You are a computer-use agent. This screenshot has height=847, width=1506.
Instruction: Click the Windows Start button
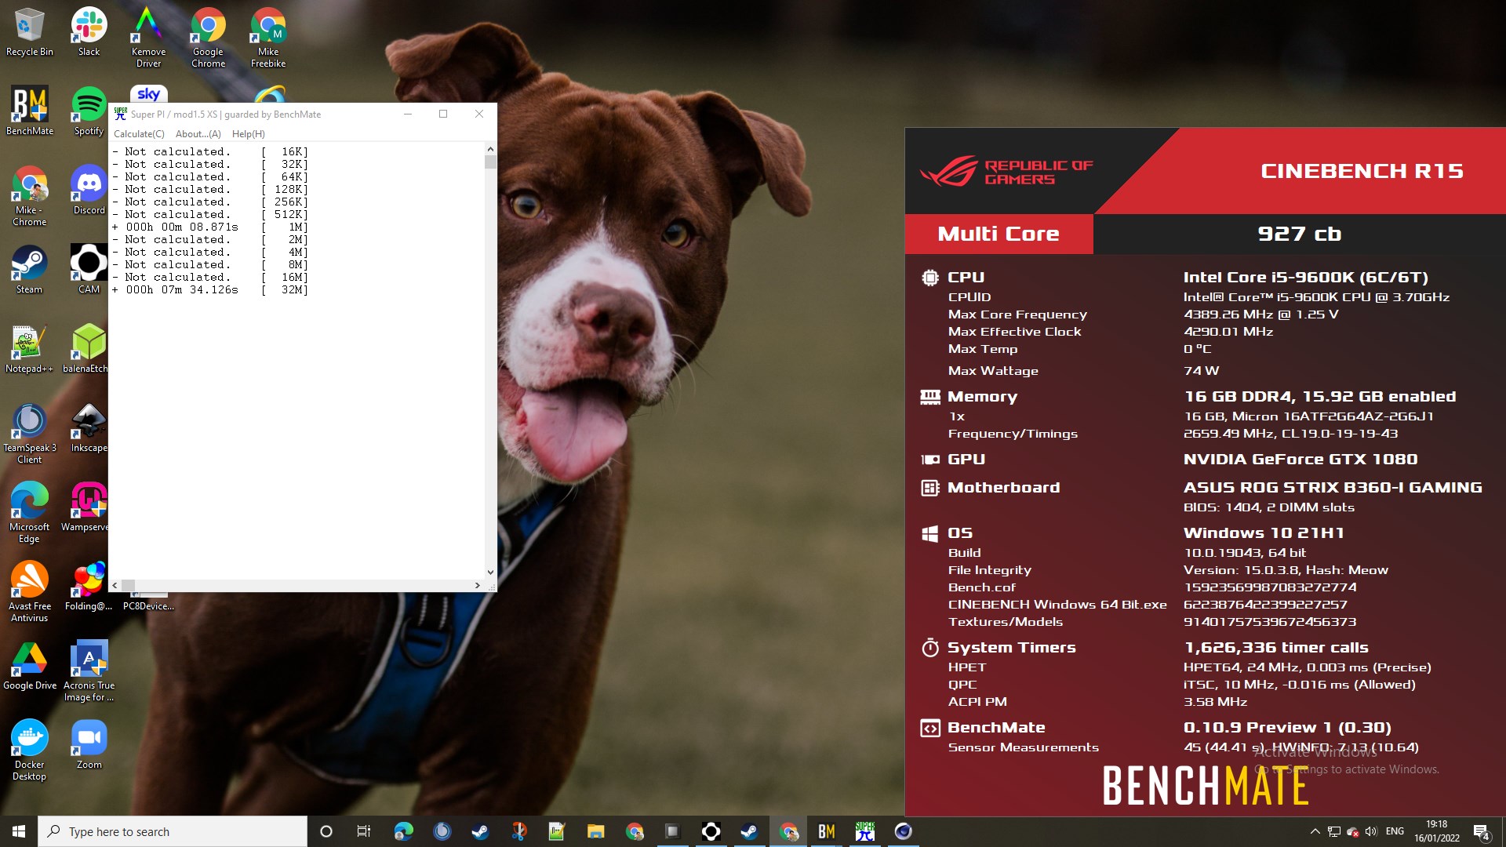click(19, 831)
